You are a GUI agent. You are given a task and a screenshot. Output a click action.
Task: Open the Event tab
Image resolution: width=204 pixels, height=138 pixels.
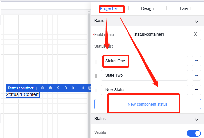185,9
